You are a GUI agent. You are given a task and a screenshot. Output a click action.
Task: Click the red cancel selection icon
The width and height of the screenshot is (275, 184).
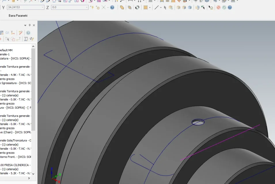pos(218,7)
